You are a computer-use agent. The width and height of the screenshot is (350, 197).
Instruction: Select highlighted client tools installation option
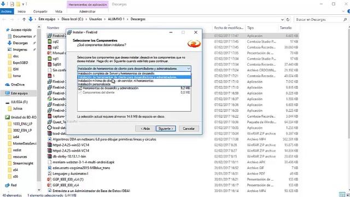134,77
